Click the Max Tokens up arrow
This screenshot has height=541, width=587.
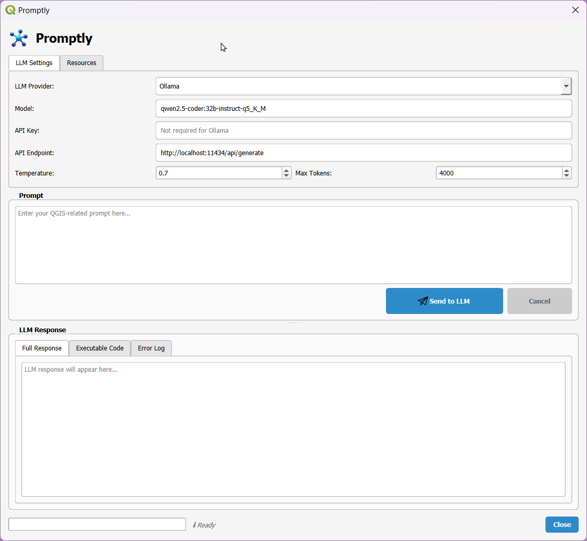click(x=566, y=170)
